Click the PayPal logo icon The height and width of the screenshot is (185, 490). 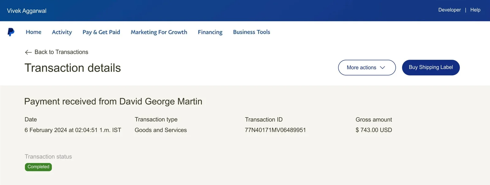click(11, 32)
